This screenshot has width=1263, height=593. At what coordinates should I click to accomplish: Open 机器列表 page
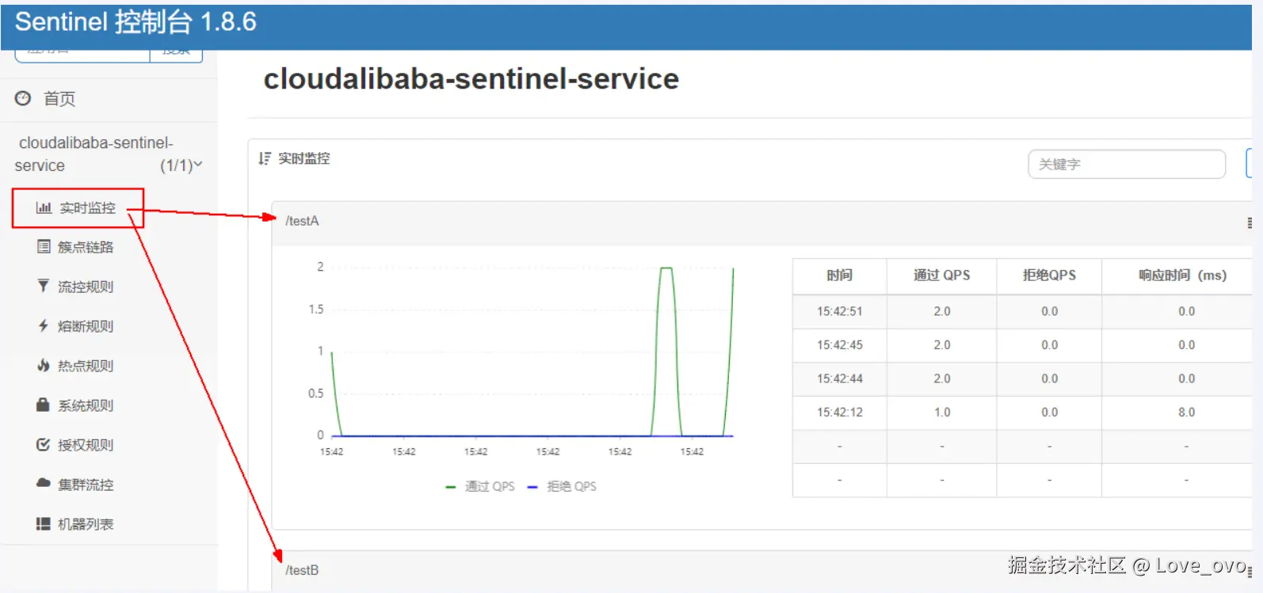(86, 524)
